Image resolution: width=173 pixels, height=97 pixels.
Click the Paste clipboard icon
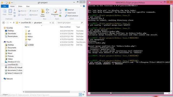pos(10,12)
